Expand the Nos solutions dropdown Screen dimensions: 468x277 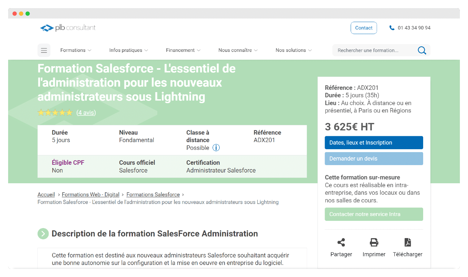point(293,50)
